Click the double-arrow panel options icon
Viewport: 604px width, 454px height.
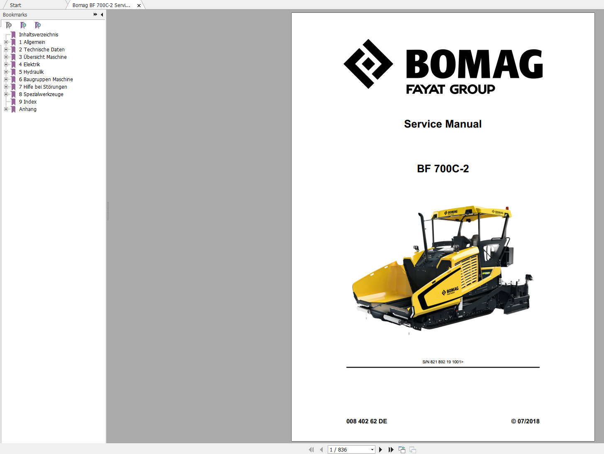(95, 14)
